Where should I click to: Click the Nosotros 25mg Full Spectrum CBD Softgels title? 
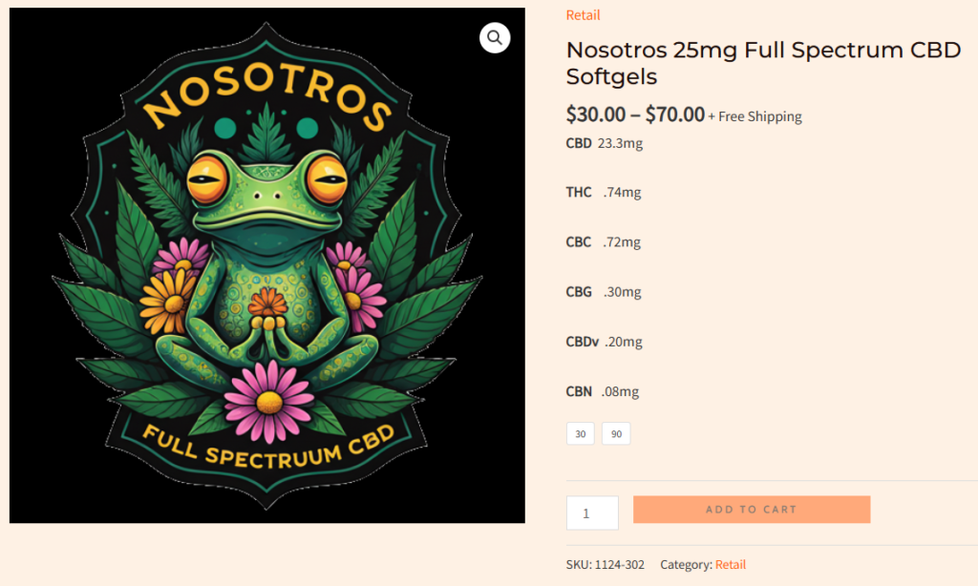763,62
